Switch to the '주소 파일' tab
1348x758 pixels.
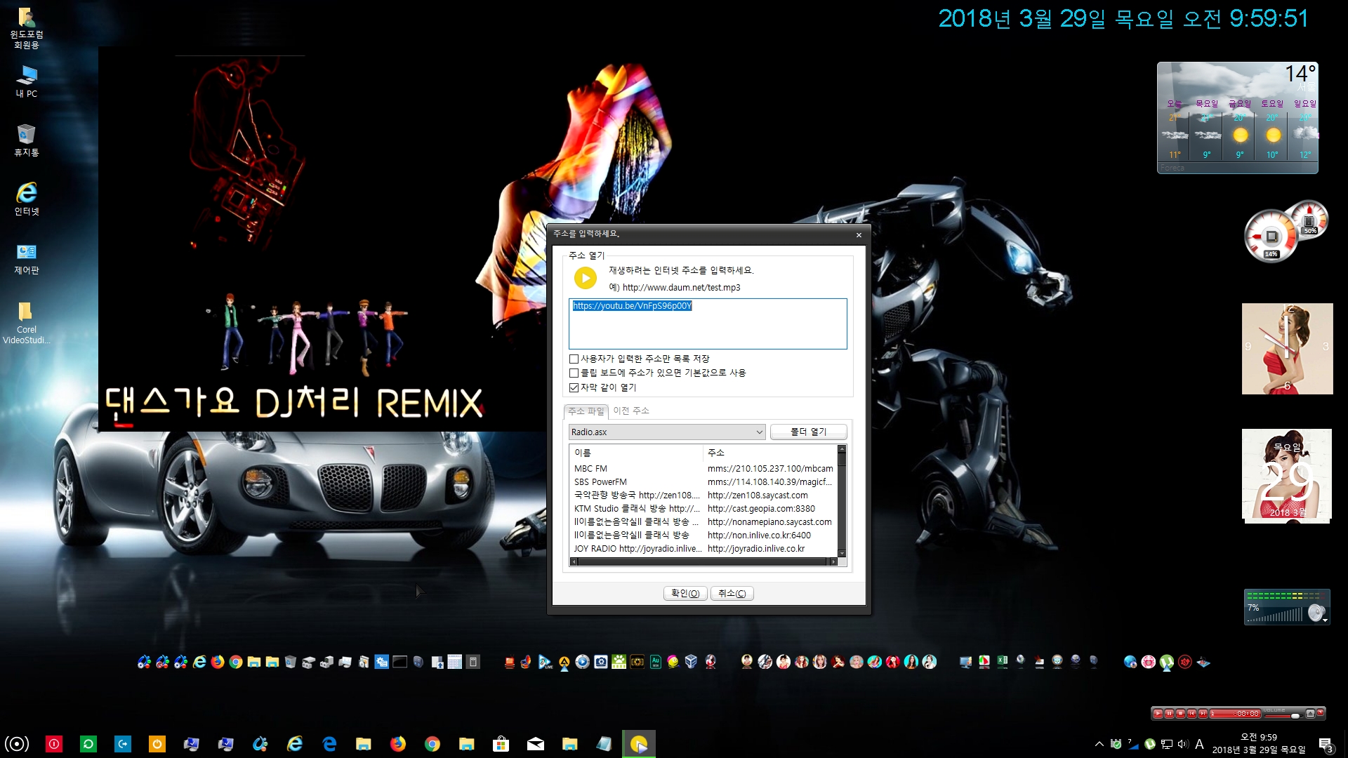click(586, 411)
